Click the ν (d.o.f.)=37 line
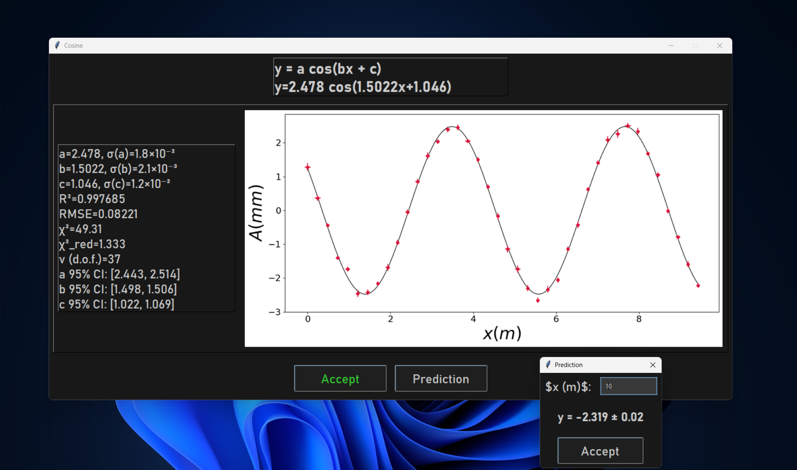Screen dimensions: 797x470 [90, 259]
